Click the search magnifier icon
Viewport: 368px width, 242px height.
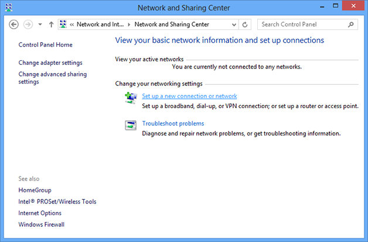pos(351,25)
